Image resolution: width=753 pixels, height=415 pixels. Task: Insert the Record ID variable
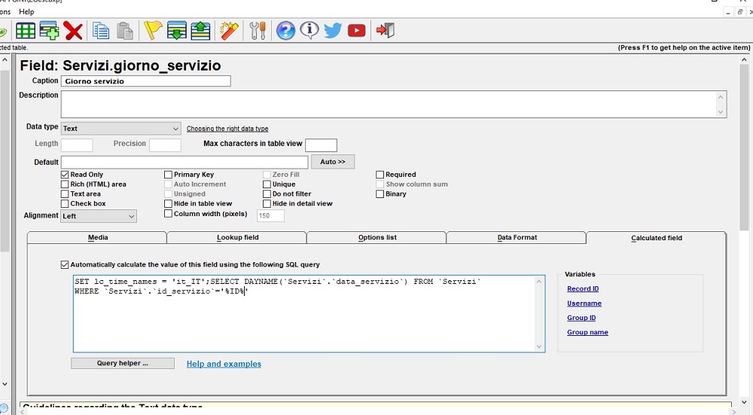click(x=583, y=288)
